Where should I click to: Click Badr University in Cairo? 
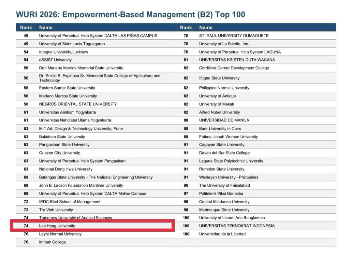pyautogui.click(x=220, y=129)
